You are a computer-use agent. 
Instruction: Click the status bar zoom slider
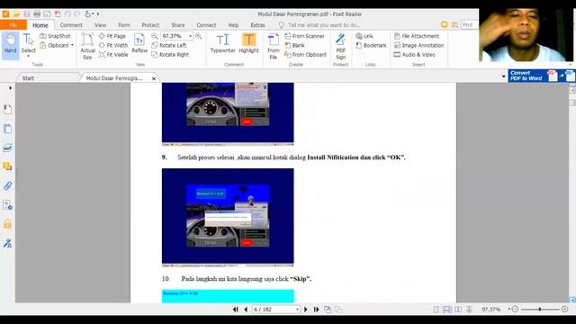click(x=540, y=310)
